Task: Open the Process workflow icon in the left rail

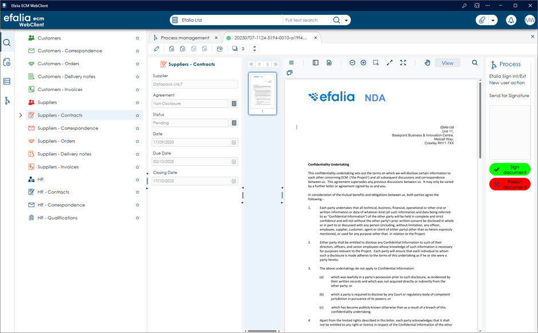Action: 7,101
